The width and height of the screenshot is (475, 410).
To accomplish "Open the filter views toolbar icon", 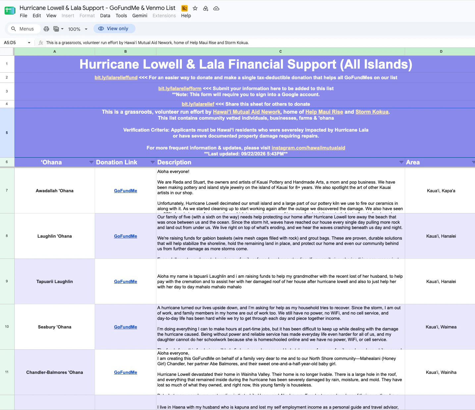I will pos(58,29).
